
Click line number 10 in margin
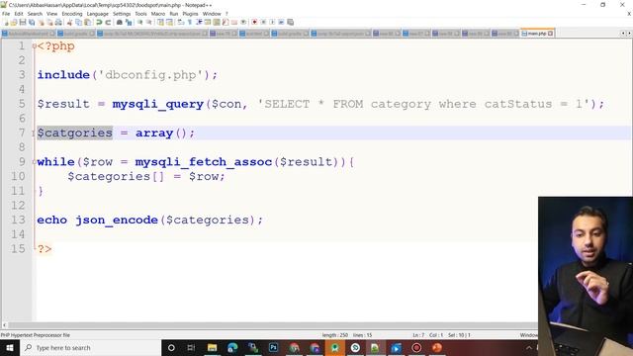click(x=18, y=176)
